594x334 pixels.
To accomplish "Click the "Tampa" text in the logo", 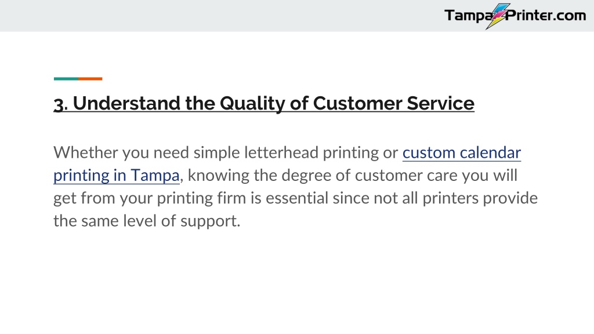I will [x=468, y=16].
